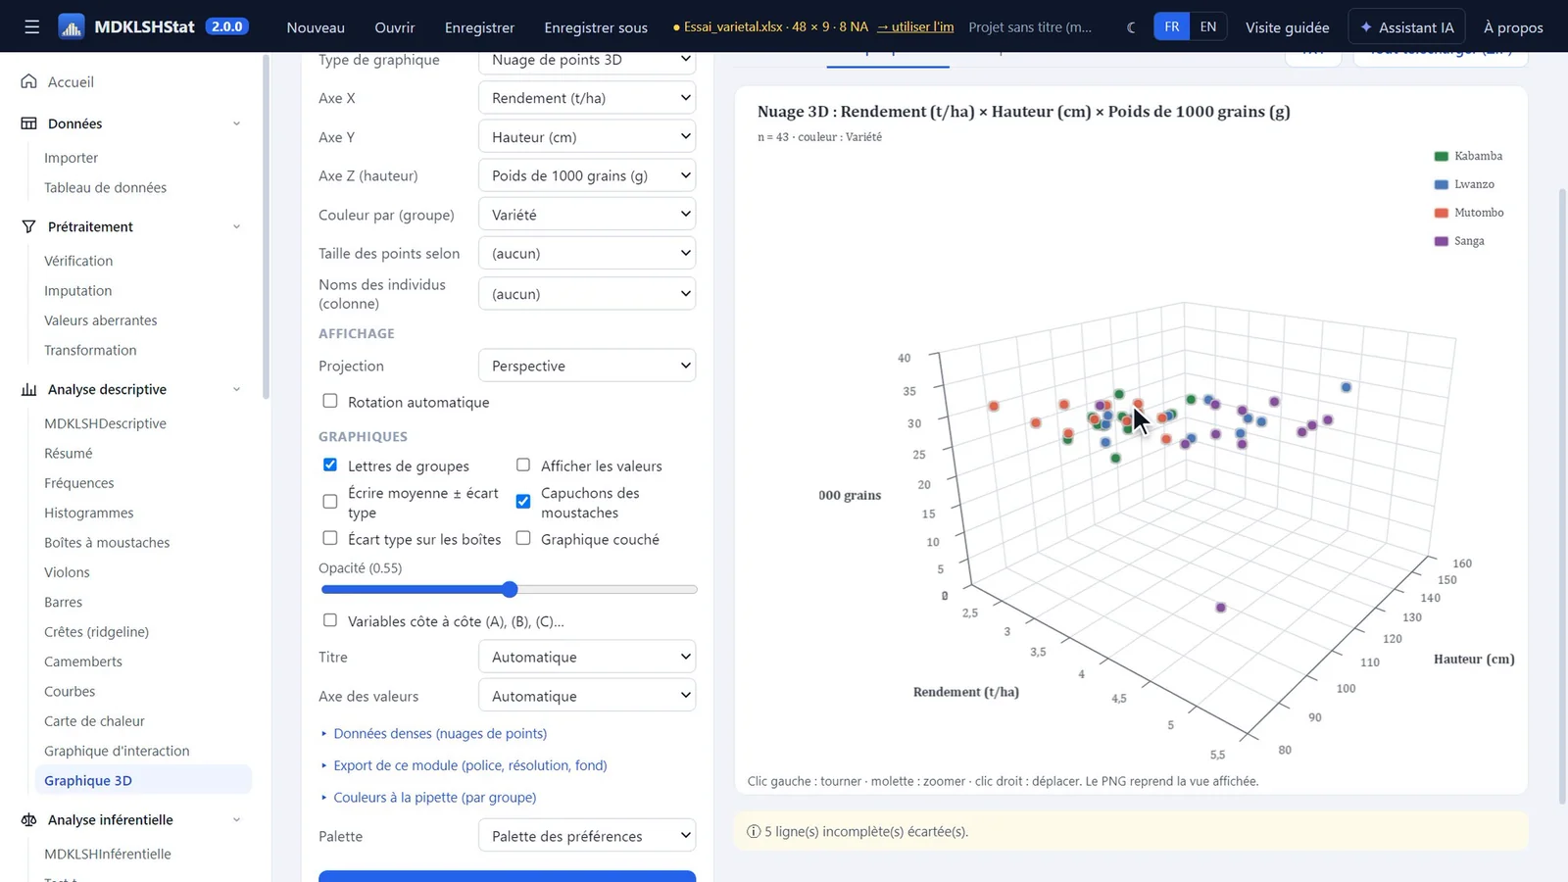Screen dimensions: 1568x882
Task: Open the Projection dropdown
Action: click(x=587, y=366)
